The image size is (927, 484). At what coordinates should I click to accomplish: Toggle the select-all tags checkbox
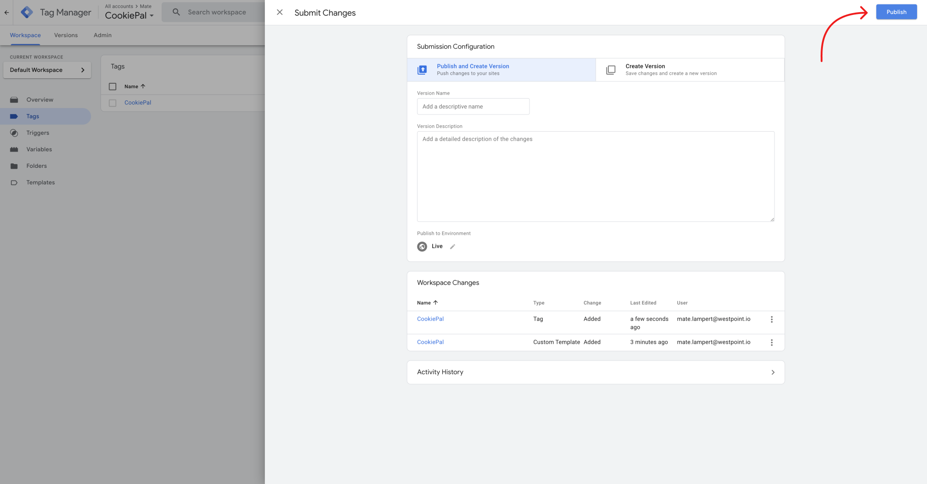click(x=113, y=86)
